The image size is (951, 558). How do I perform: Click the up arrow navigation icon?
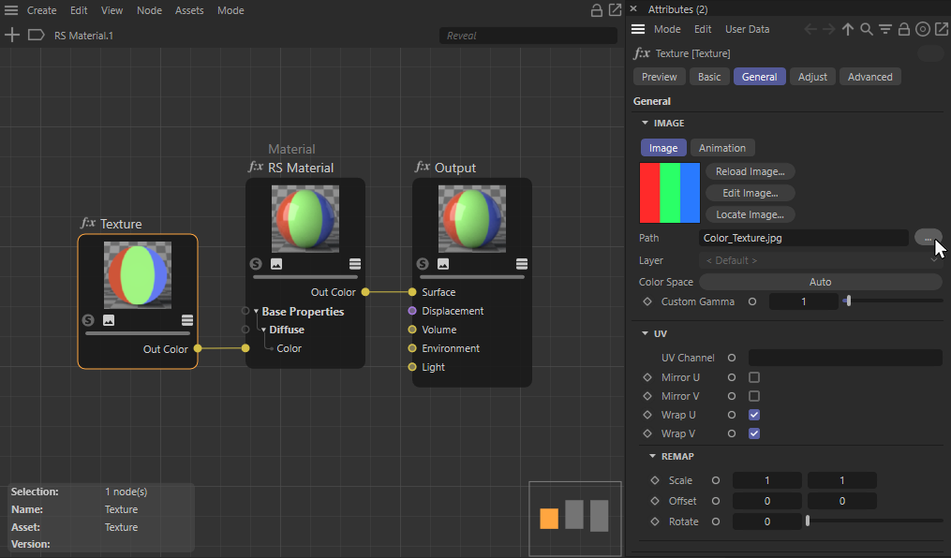click(848, 30)
